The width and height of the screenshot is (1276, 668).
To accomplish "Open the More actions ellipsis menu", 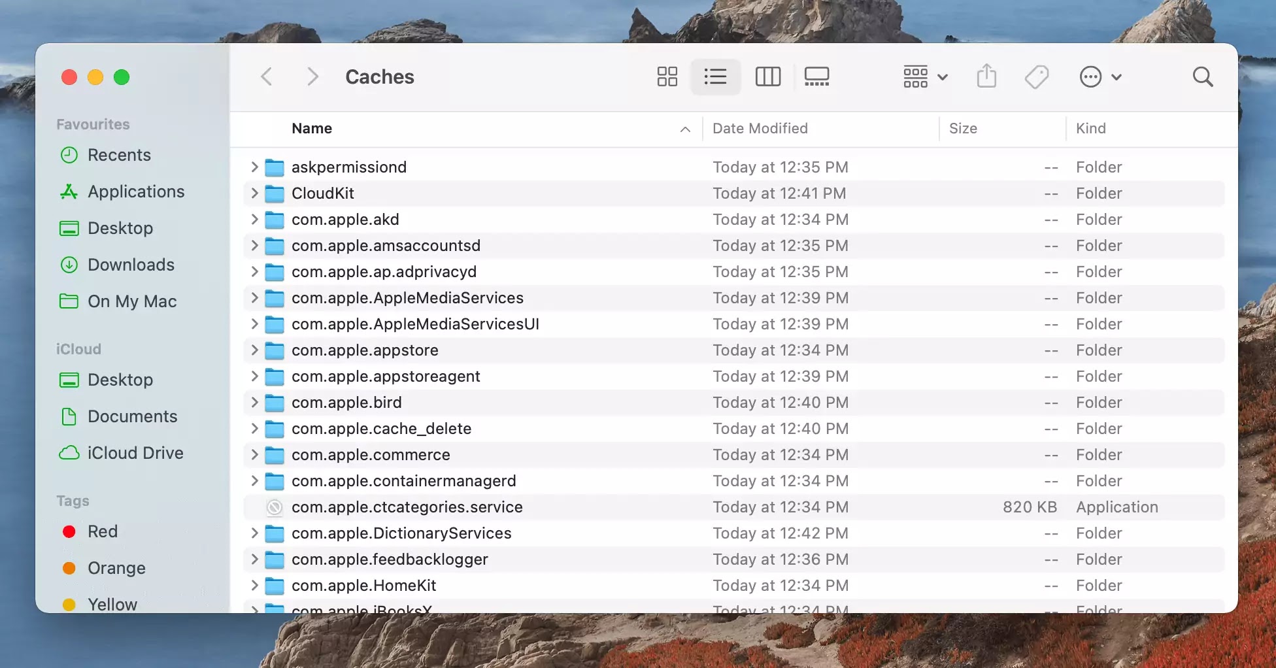I will click(1100, 77).
